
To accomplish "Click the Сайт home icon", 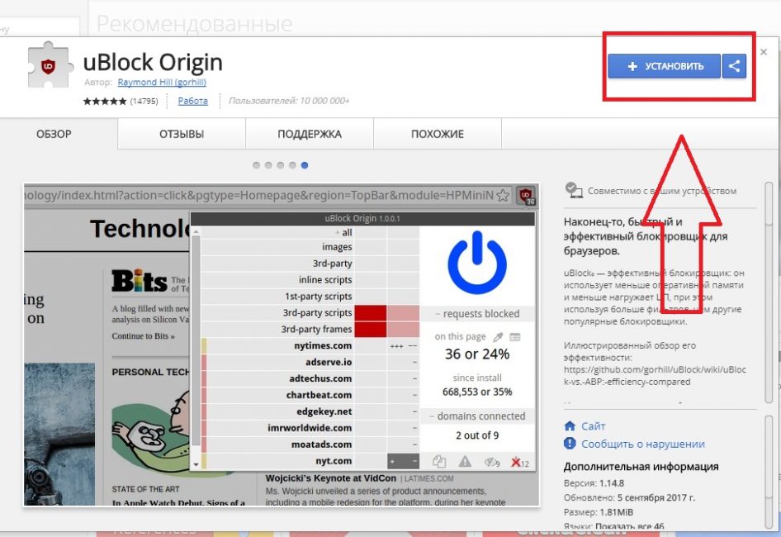I will (x=570, y=425).
